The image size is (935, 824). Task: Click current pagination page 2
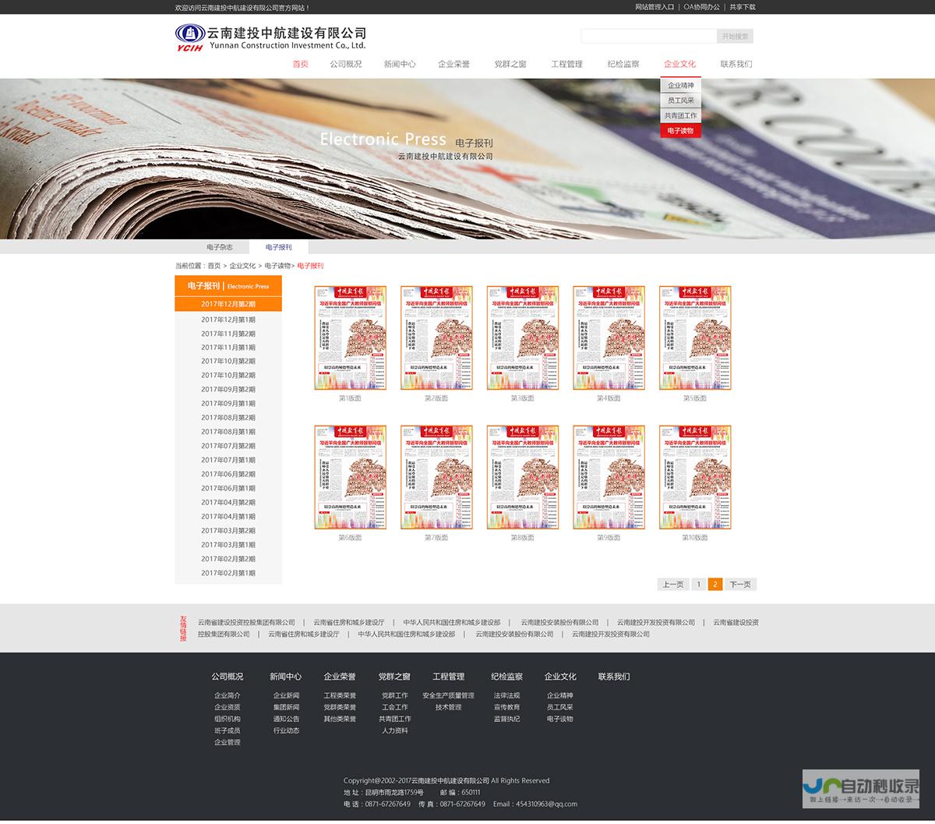click(x=715, y=585)
